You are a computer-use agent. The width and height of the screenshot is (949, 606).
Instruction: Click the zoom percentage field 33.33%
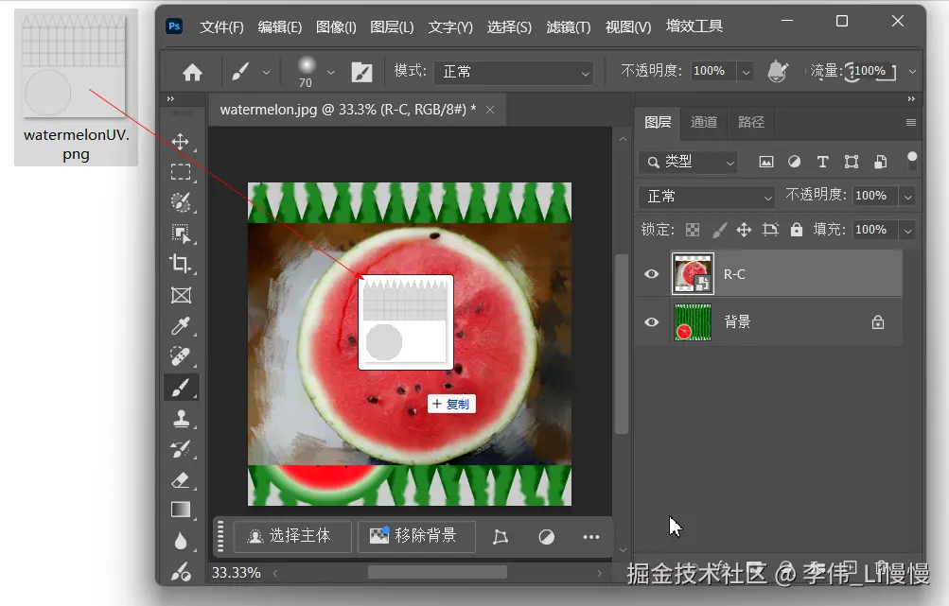pyautogui.click(x=237, y=572)
